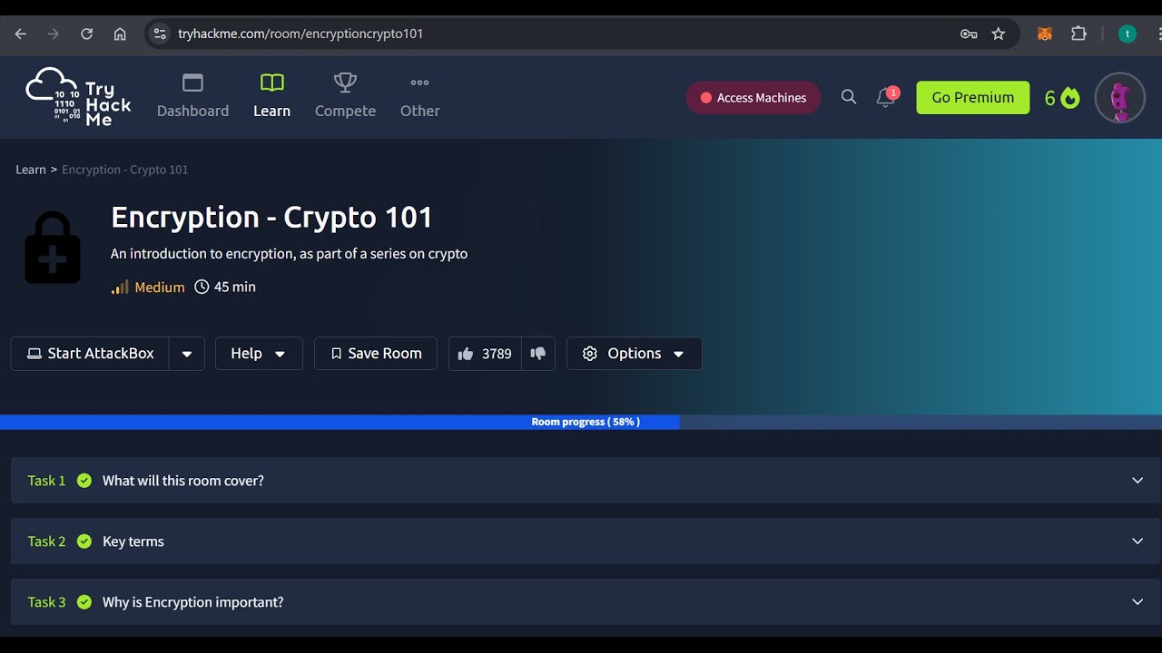Open notifications bell icon
1162x653 pixels.
(886, 97)
